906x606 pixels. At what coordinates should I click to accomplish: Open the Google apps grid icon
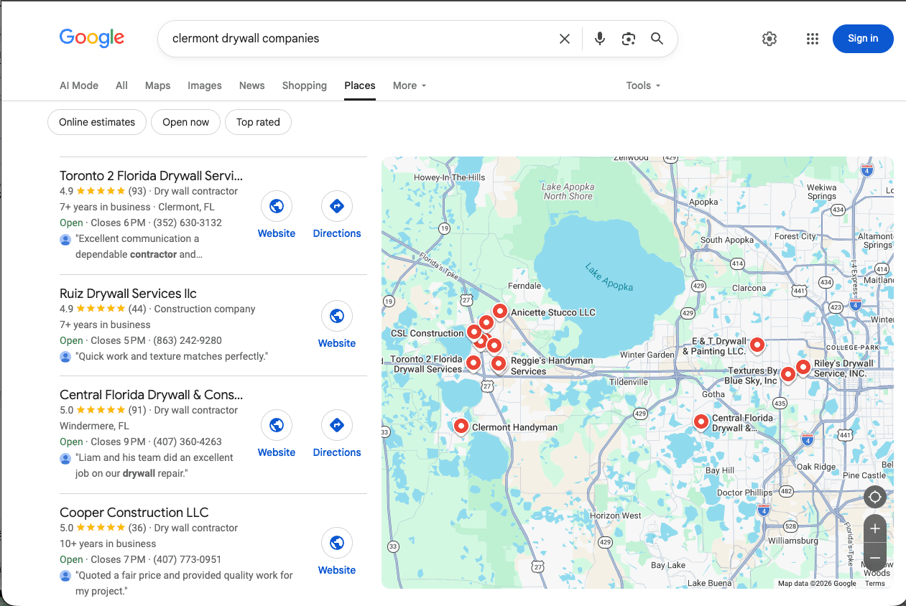pyautogui.click(x=813, y=39)
